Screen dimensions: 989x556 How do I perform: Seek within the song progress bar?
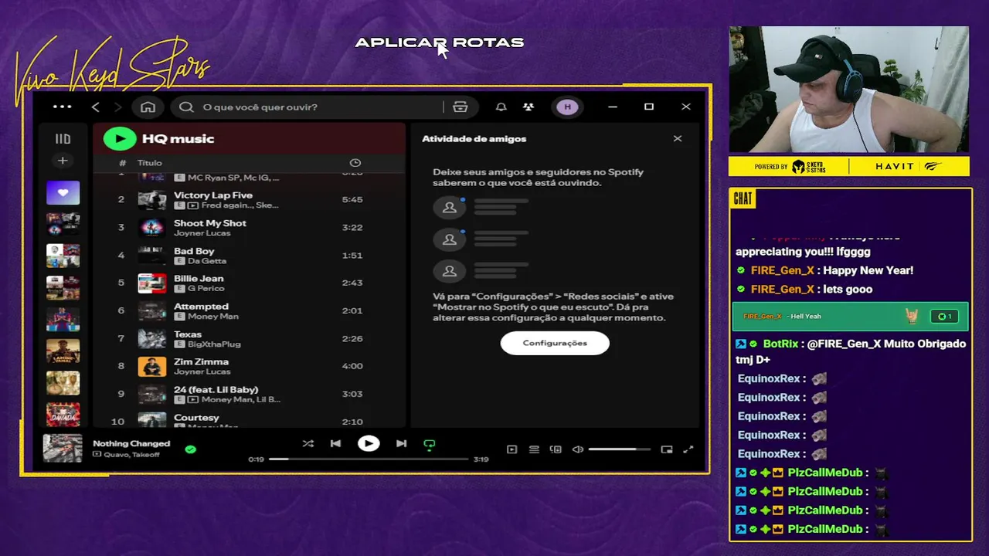point(369,459)
